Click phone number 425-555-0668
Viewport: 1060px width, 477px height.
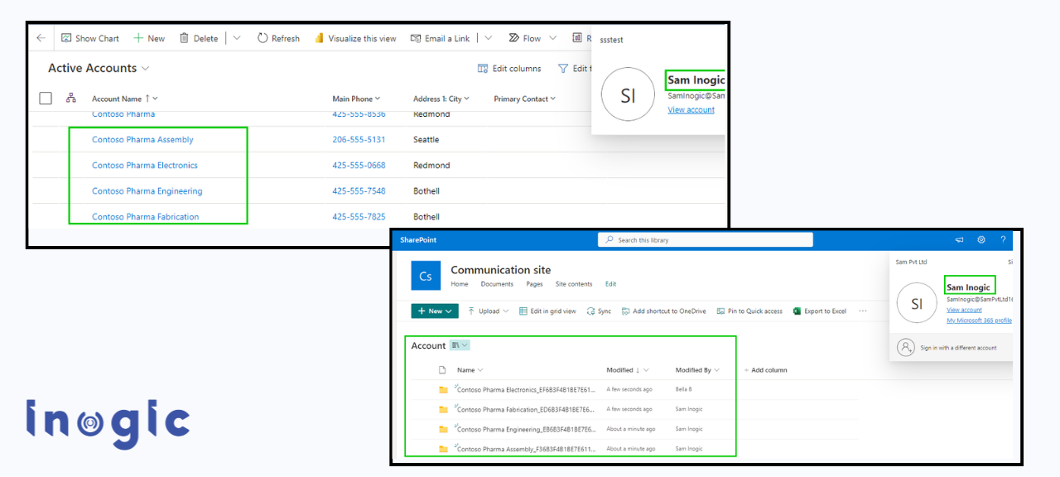(359, 166)
